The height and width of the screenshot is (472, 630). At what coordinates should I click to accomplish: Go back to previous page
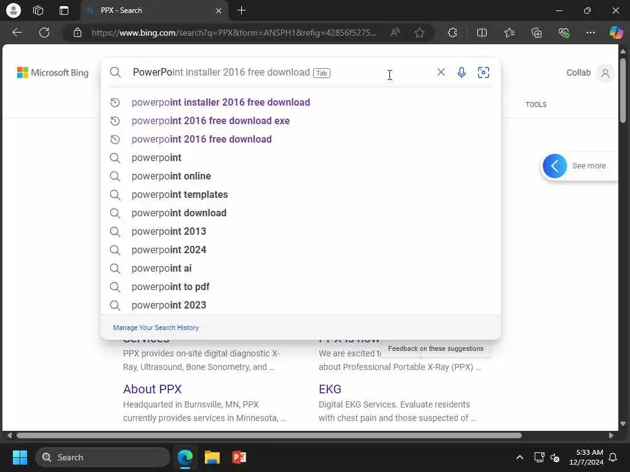pos(17,33)
